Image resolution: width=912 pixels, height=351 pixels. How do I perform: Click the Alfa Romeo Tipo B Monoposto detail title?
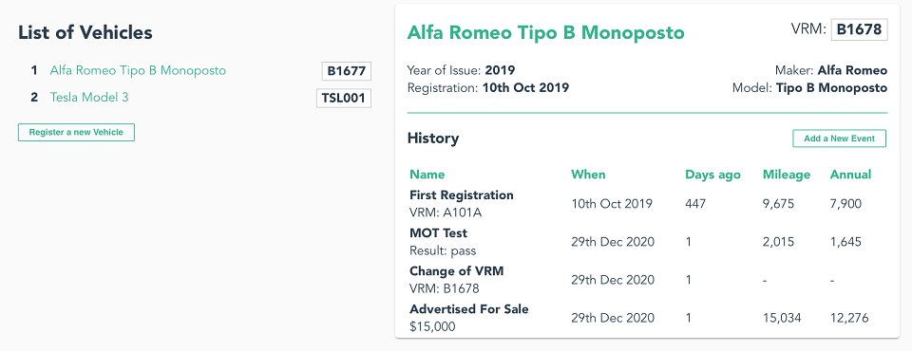(x=545, y=32)
